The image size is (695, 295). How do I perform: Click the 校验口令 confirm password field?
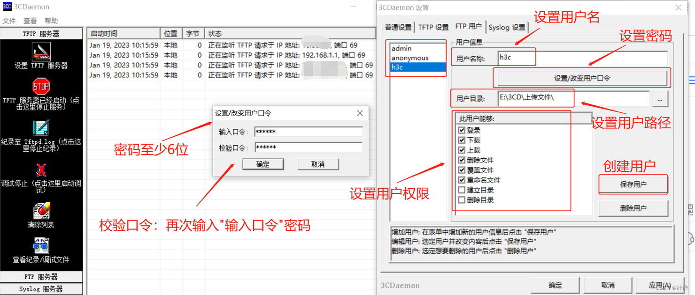309,147
